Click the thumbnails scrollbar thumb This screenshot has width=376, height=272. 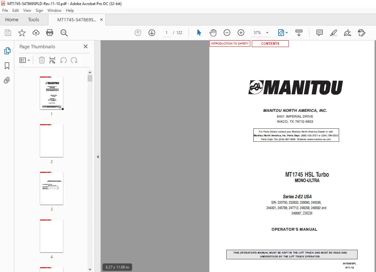coord(90,78)
